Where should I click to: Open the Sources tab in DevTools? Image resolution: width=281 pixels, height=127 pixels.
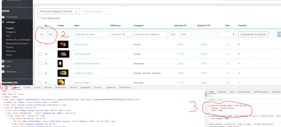pyautogui.click(x=37, y=87)
